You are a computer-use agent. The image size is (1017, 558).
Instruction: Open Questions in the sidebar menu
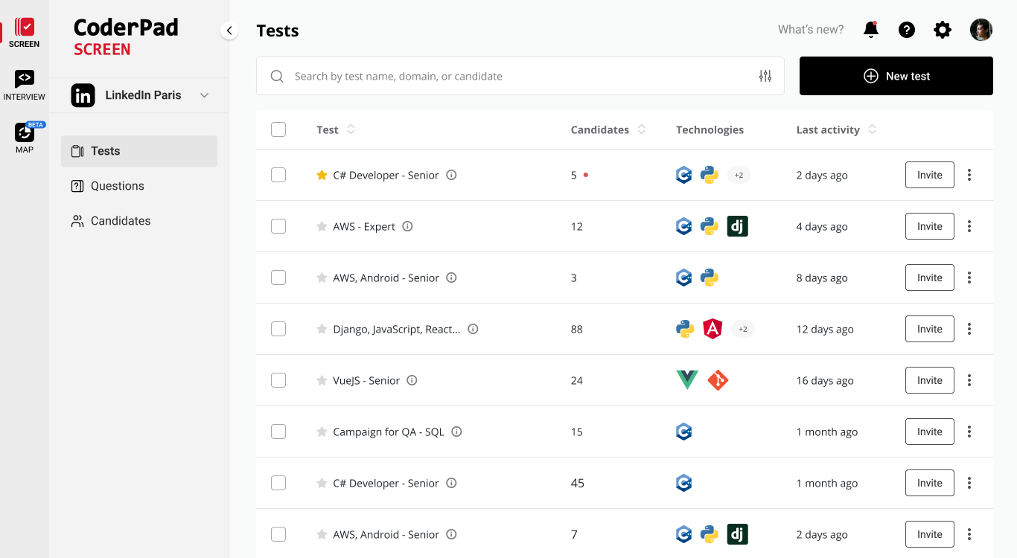[117, 186]
